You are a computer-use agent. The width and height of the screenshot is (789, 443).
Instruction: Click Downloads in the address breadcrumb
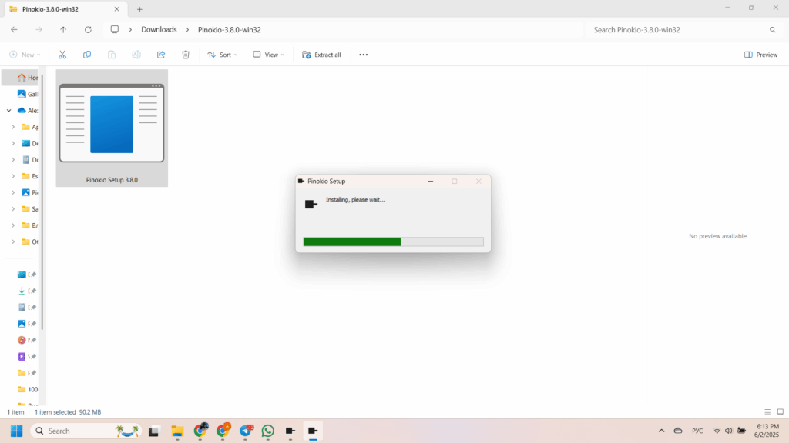click(x=159, y=30)
